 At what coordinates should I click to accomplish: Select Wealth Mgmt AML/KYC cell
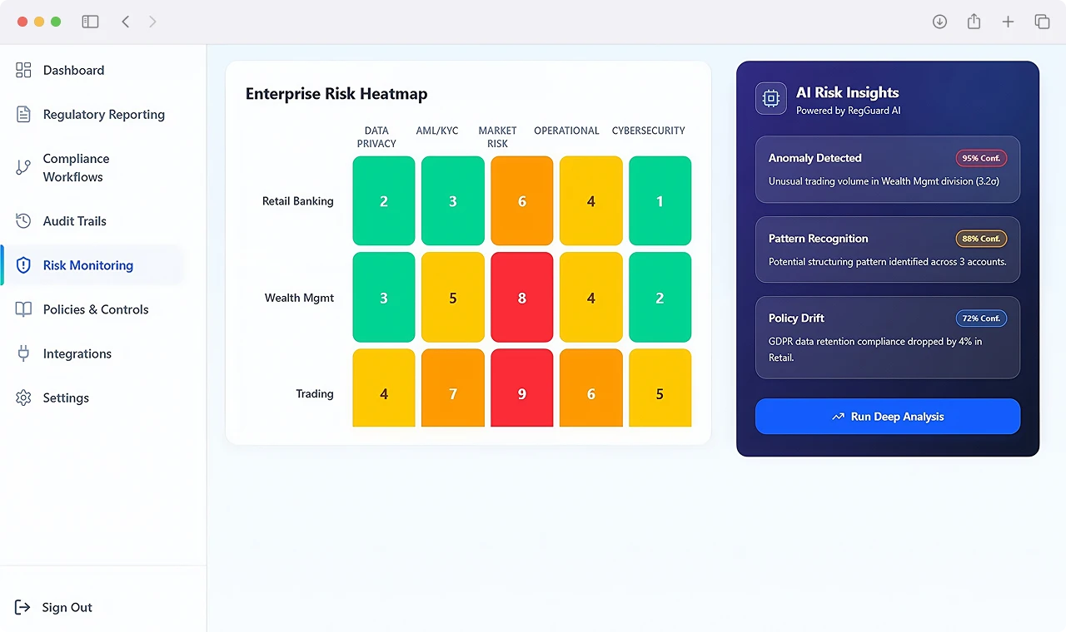453,298
